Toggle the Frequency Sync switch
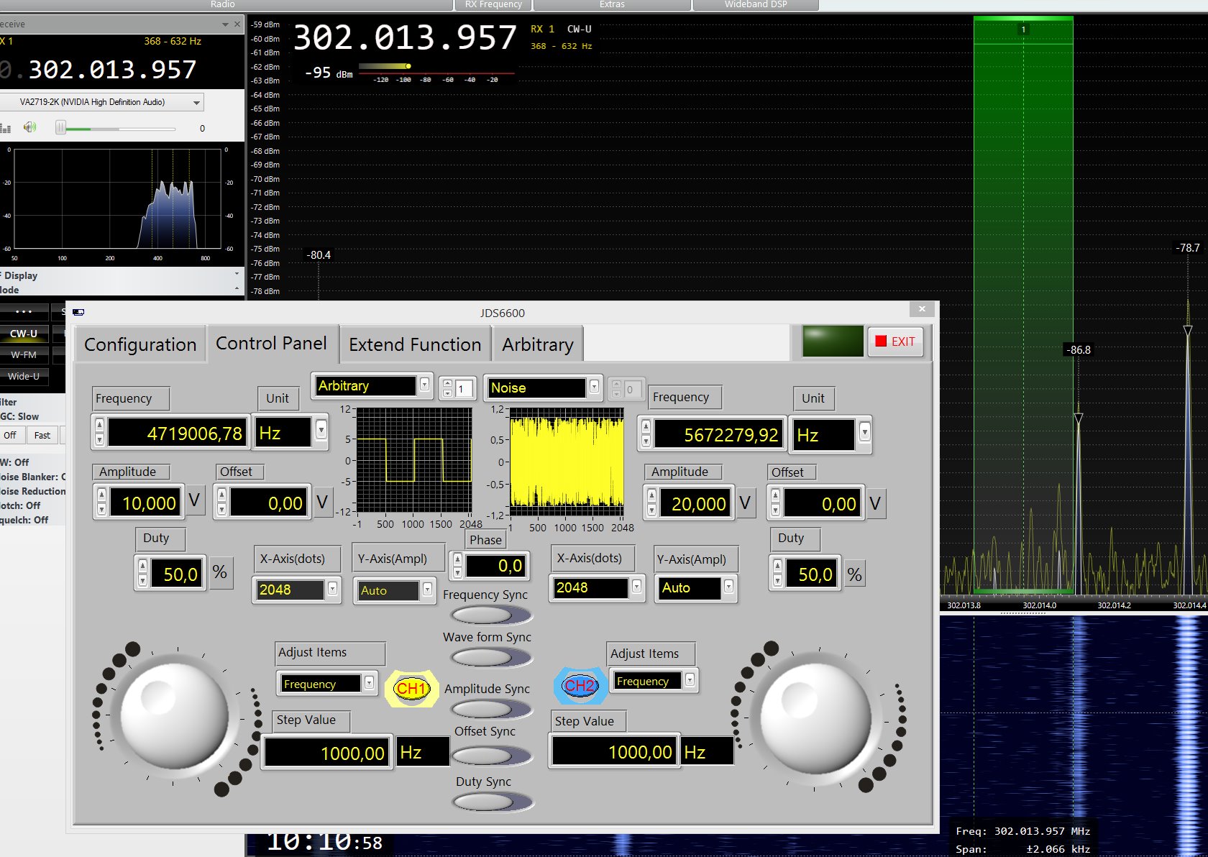 pos(492,615)
